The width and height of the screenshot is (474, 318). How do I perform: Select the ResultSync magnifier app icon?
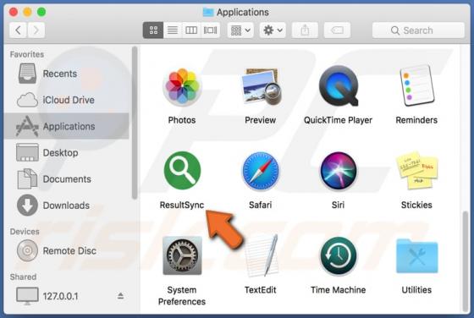point(182,171)
